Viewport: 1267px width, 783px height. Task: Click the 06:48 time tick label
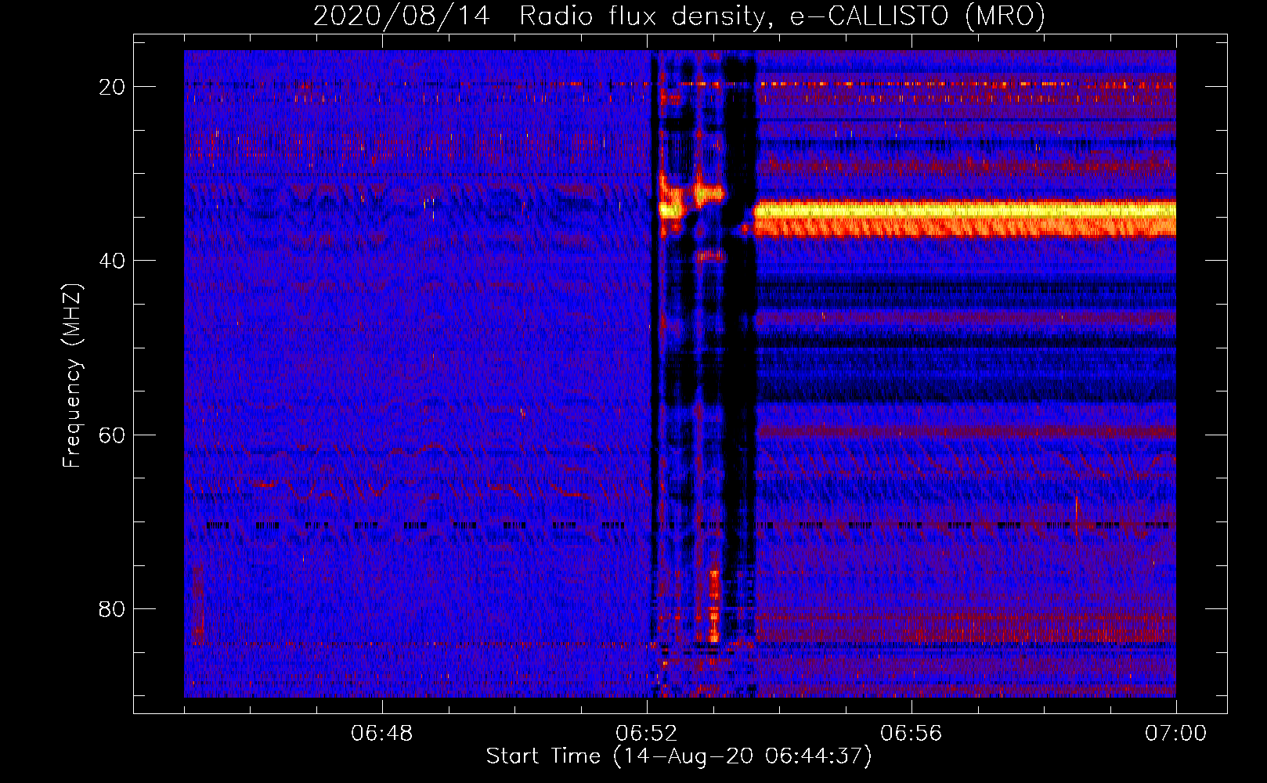click(x=382, y=734)
